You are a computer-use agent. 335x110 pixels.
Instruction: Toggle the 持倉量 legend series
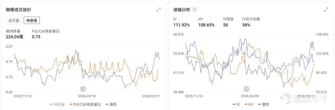click(x=57, y=104)
